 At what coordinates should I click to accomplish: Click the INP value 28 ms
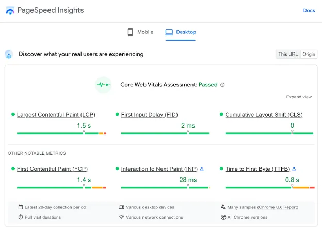pyautogui.click(x=188, y=180)
